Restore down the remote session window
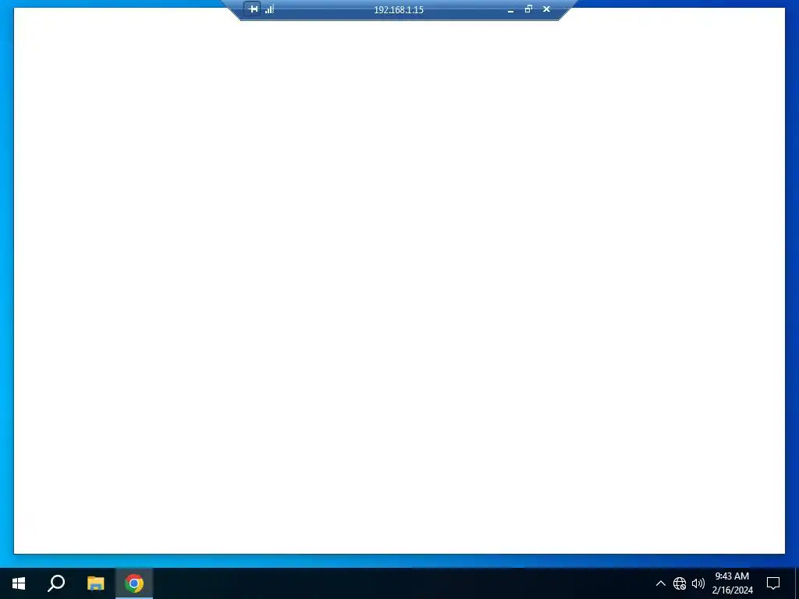Viewport: 799px width, 599px height. pyautogui.click(x=528, y=9)
